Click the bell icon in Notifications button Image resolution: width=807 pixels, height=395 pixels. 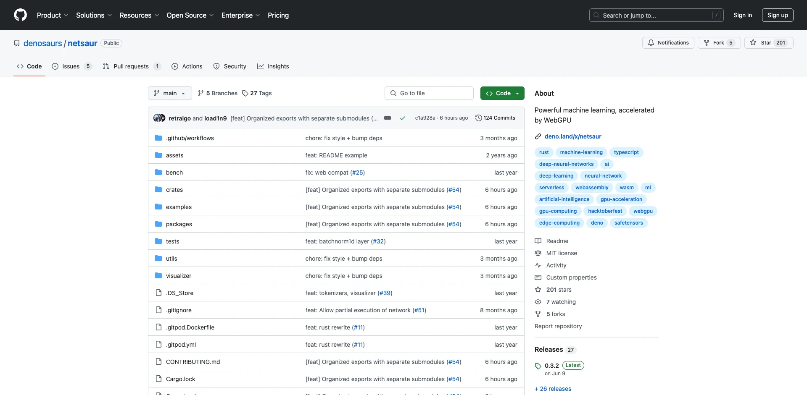click(x=651, y=43)
